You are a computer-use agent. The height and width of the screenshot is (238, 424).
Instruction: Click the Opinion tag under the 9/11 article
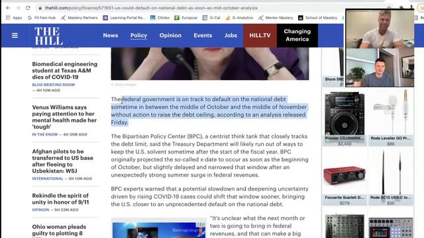coord(40,210)
